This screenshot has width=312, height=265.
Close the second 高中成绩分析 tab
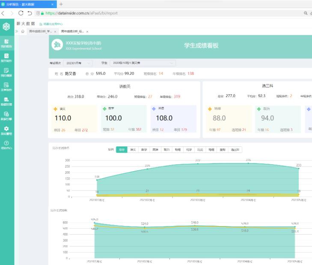point(87,32)
